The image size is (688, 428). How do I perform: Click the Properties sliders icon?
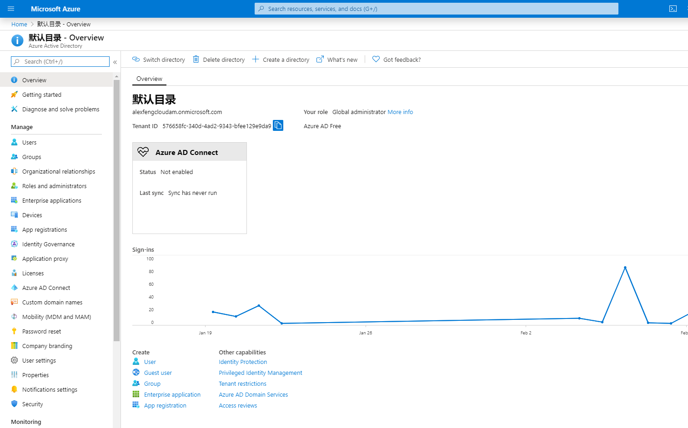14,375
